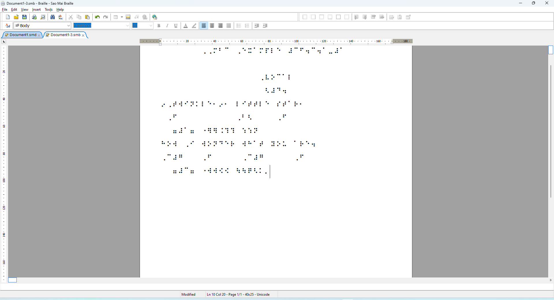This screenshot has height=300, width=554.
Task: Click the Insert Column Right icon
Action: [365, 17]
